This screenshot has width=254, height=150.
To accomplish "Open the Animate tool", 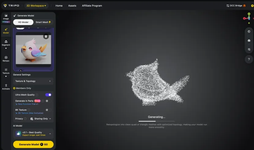I will [6, 87].
